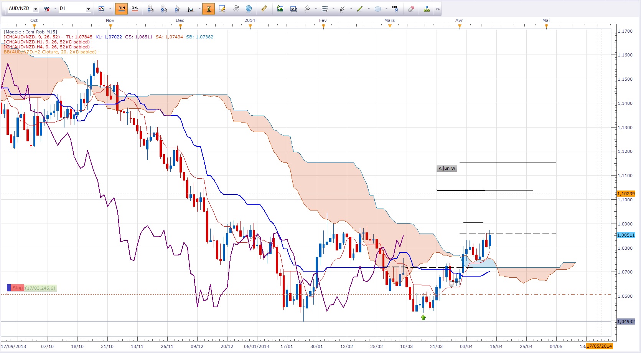Screen dimensions: 641x353
Task: Click the zoom in magnifier icon
Action: [150, 8]
